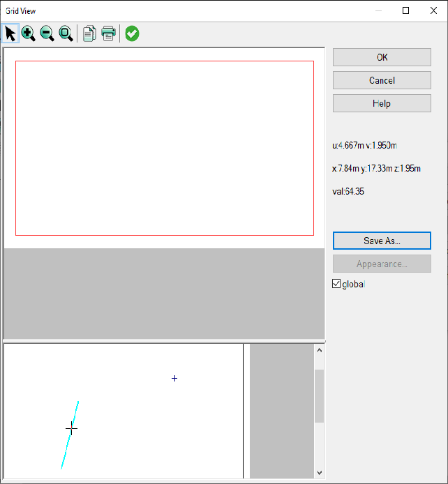
Task: Select the arrow pointer tool
Action: coord(10,33)
